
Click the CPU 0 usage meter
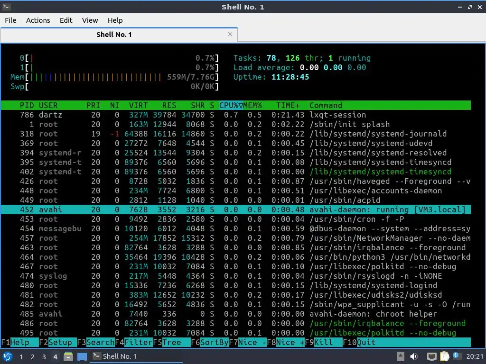[119, 58]
